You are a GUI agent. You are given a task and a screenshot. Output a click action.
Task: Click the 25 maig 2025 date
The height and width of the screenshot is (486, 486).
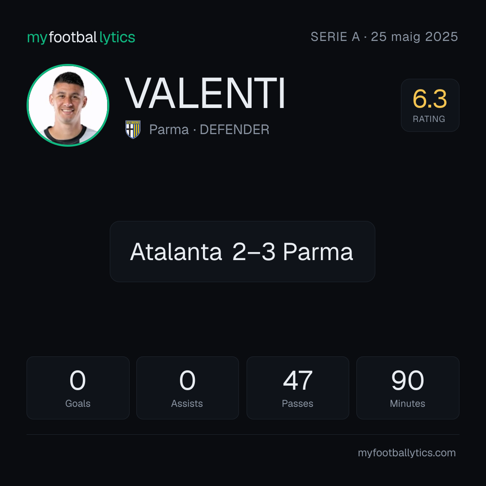(x=414, y=37)
